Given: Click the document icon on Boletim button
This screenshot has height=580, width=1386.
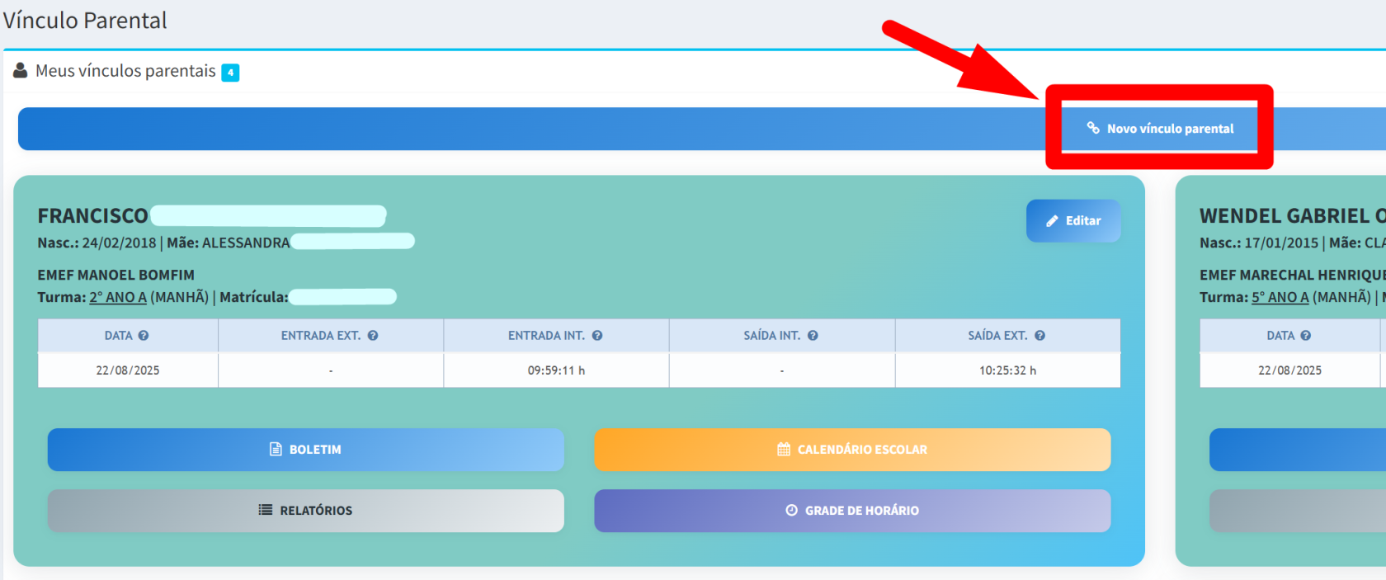Looking at the screenshot, I should 276,450.
